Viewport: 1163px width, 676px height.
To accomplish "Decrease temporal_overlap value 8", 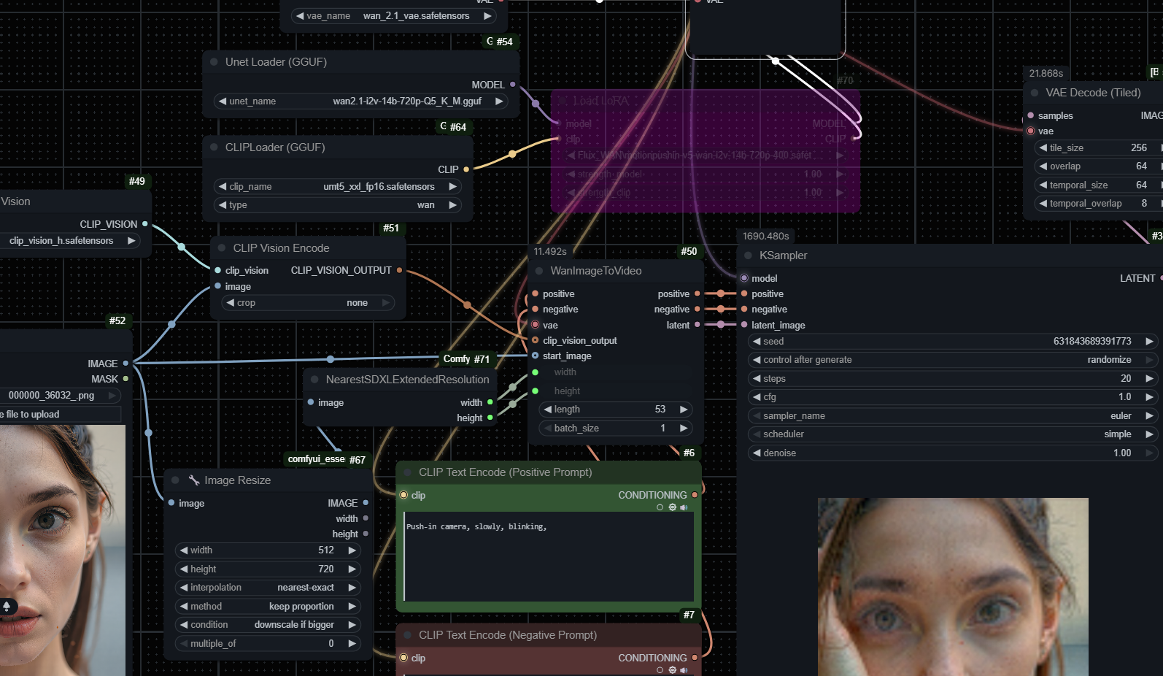I will [1043, 204].
